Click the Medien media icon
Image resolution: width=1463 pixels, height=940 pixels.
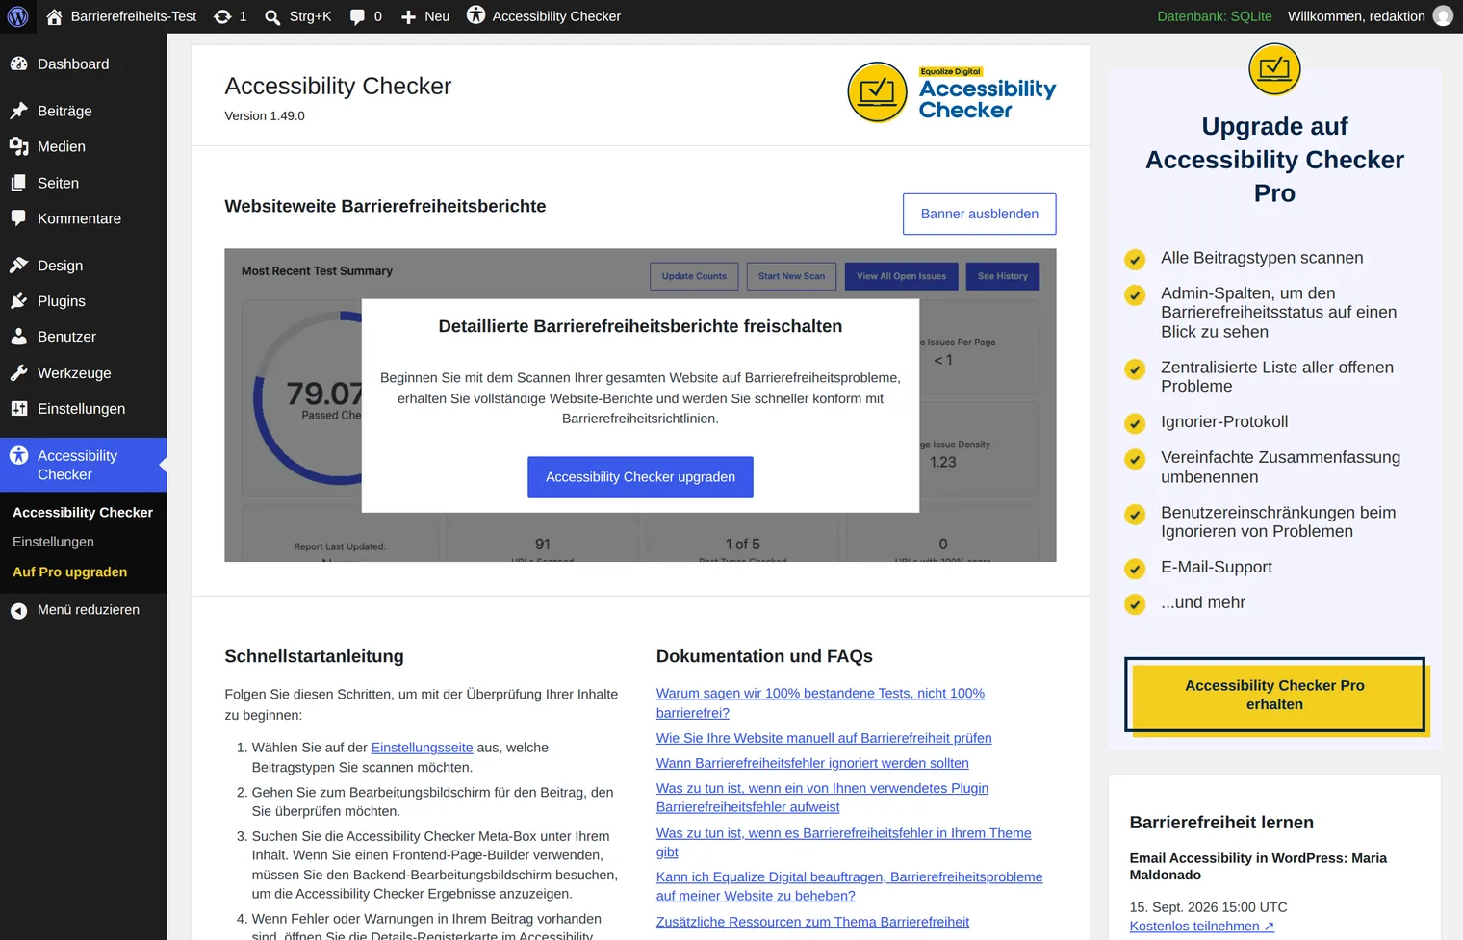pyautogui.click(x=18, y=146)
